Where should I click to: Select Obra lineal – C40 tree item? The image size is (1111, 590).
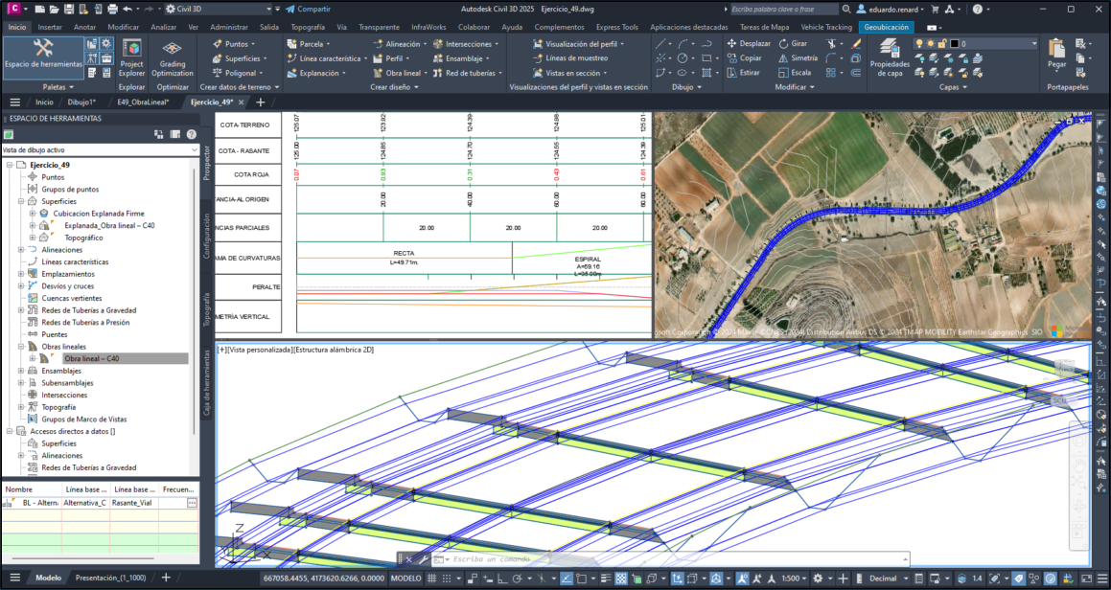pos(91,358)
